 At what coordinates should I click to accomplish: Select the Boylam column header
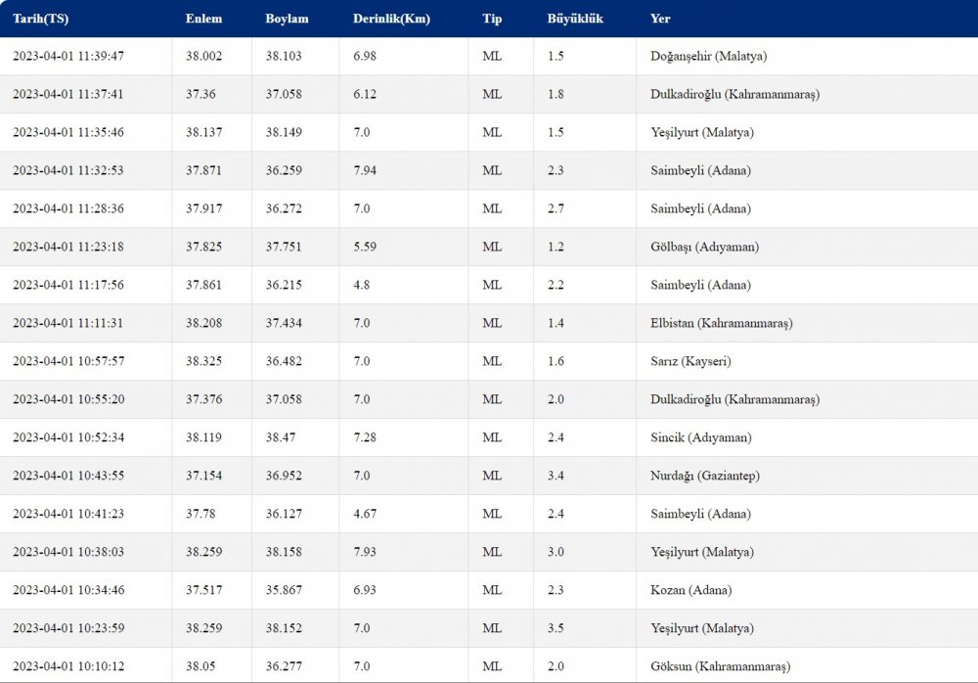287,19
